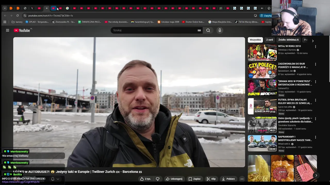Click the Zapisz save button
This screenshot has width=330, height=185.
(x=194, y=179)
